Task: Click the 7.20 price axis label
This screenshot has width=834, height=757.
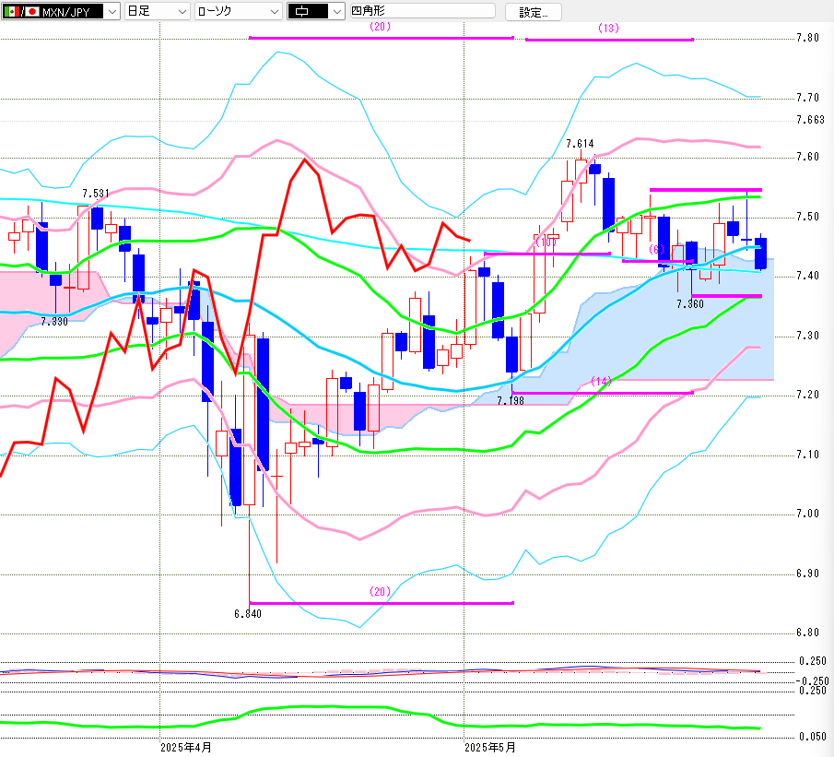Action: click(807, 395)
